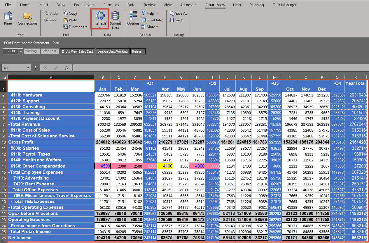This screenshot has height=243, width=369.
Task: Select the Jan column header cell
Action: [x=103, y=86]
